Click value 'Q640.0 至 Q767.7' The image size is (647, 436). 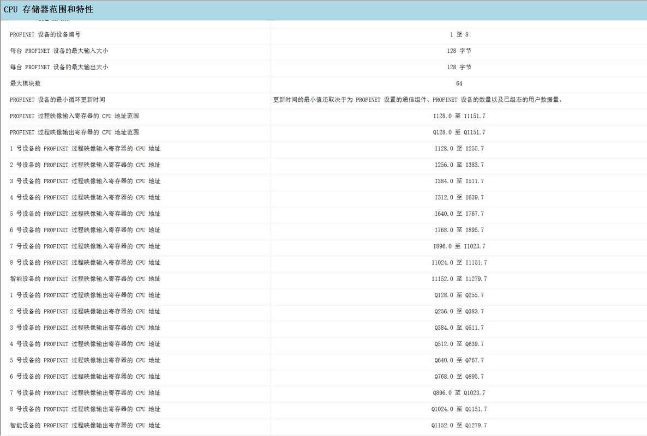click(459, 360)
